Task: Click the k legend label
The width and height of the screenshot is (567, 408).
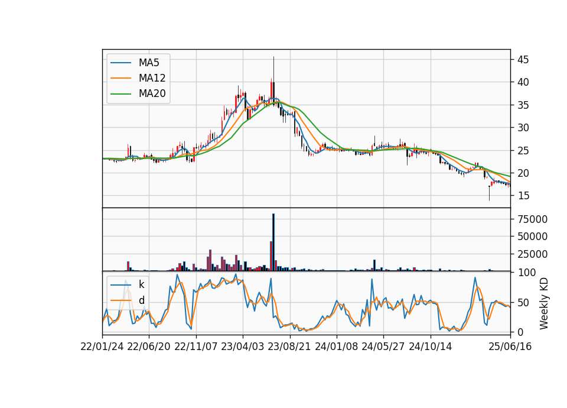Action: point(141,284)
